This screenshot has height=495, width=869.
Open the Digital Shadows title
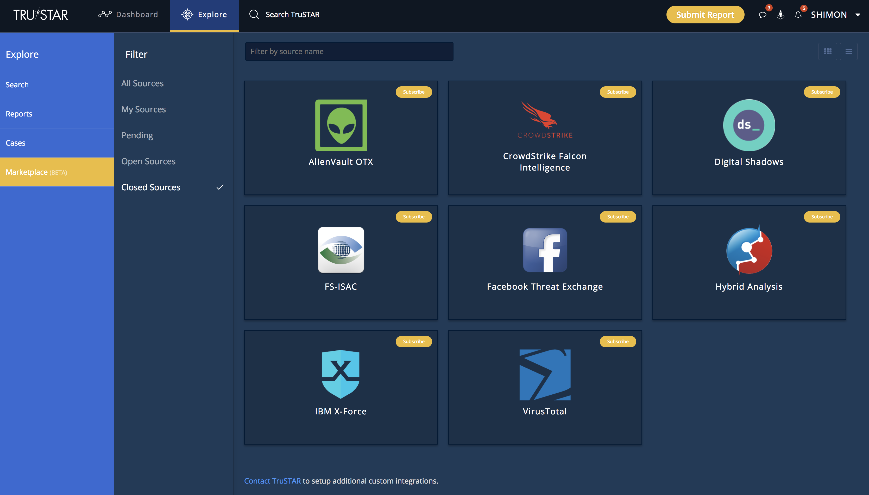coord(749,162)
